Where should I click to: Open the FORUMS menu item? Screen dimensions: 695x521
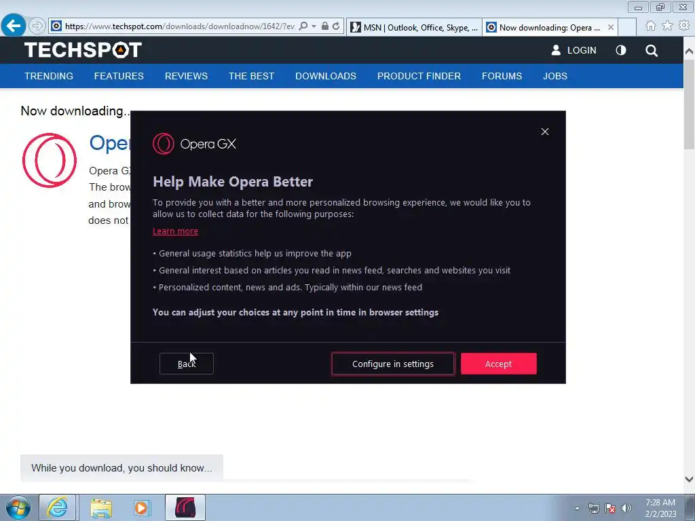pos(502,76)
